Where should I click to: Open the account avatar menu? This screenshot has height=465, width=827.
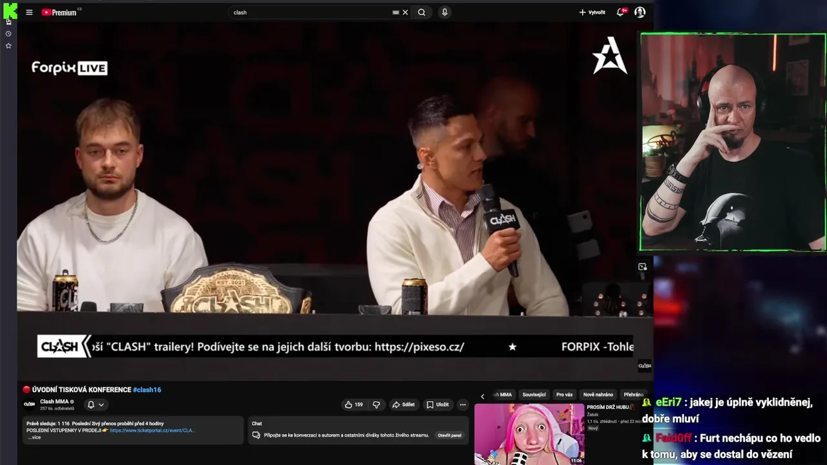[640, 12]
